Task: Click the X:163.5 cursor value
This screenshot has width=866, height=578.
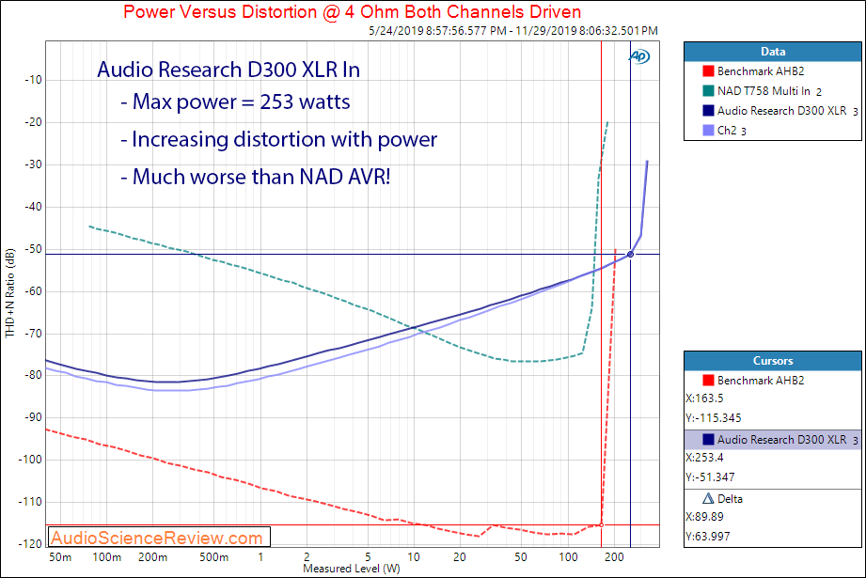Action: (x=704, y=398)
